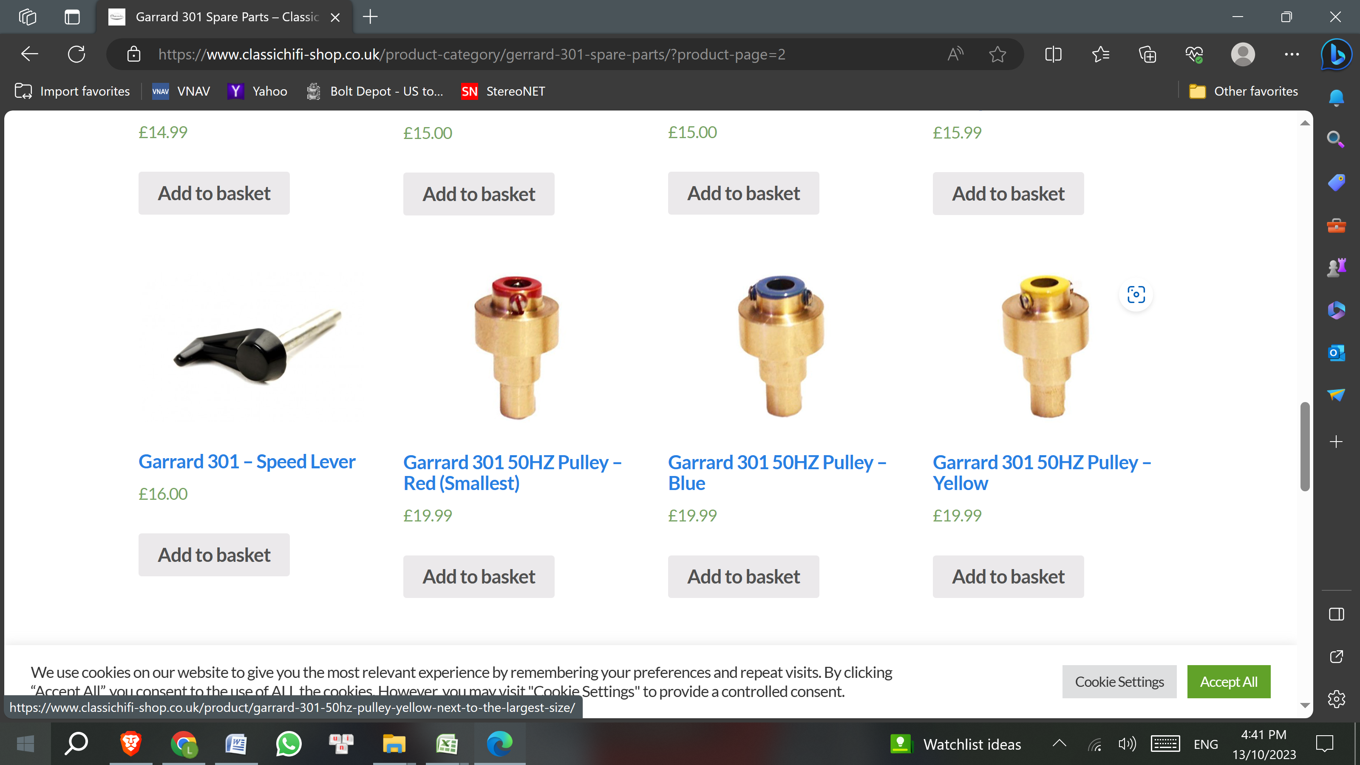Open the sidebar Drop paper plane icon
The image size is (1360, 765).
pos(1336,394)
